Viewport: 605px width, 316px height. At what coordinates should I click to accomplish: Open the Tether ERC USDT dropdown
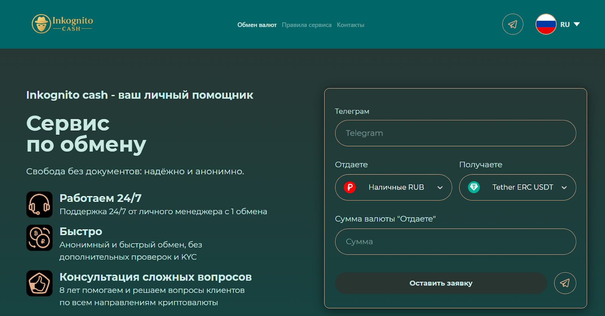(517, 187)
